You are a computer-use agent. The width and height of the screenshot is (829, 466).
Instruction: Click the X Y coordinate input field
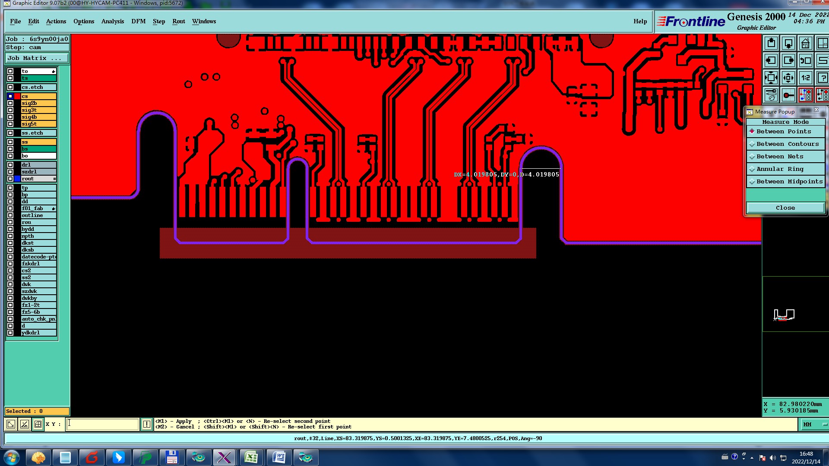pyautogui.click(x=103, y=424)
